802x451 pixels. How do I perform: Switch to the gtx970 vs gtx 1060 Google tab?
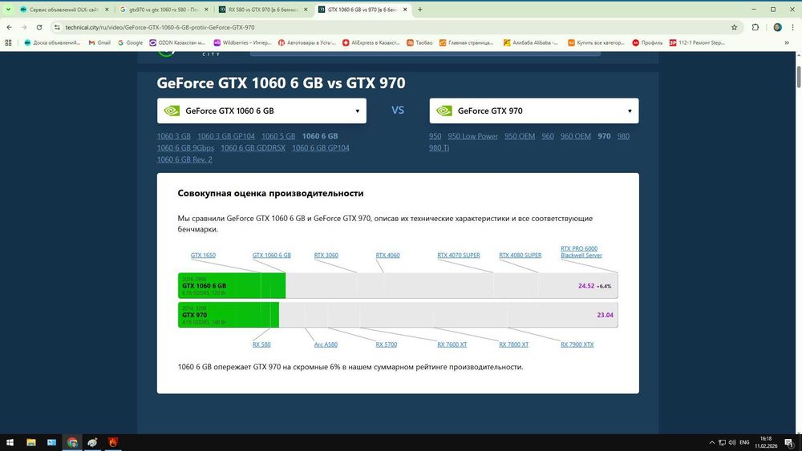163,9
